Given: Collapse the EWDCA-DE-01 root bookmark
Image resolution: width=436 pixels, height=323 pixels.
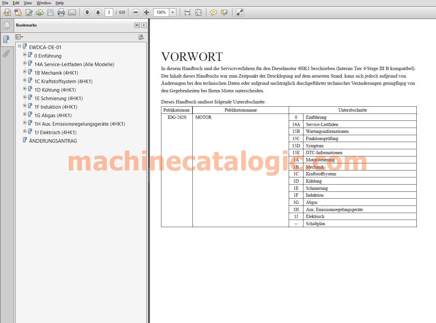Looking at the screenshot, I should coord(20,46).
